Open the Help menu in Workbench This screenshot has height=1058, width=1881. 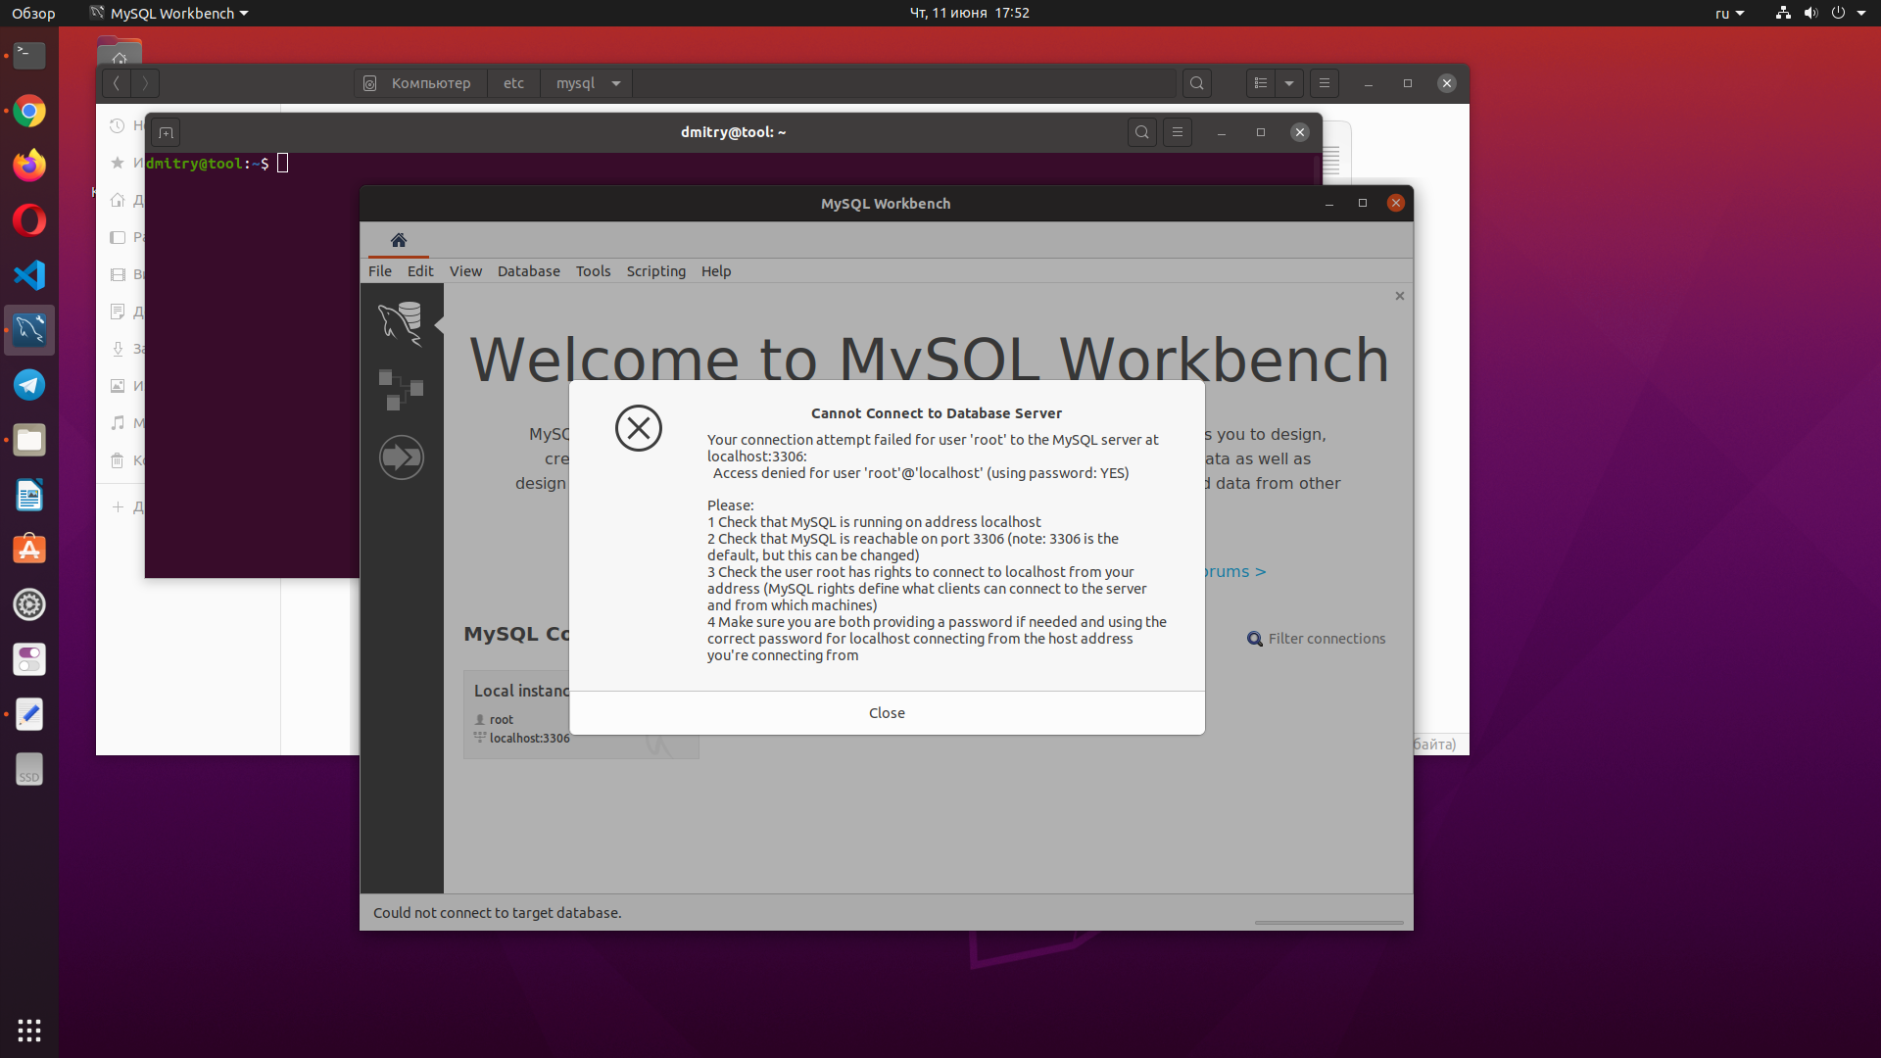pos(716,271)
